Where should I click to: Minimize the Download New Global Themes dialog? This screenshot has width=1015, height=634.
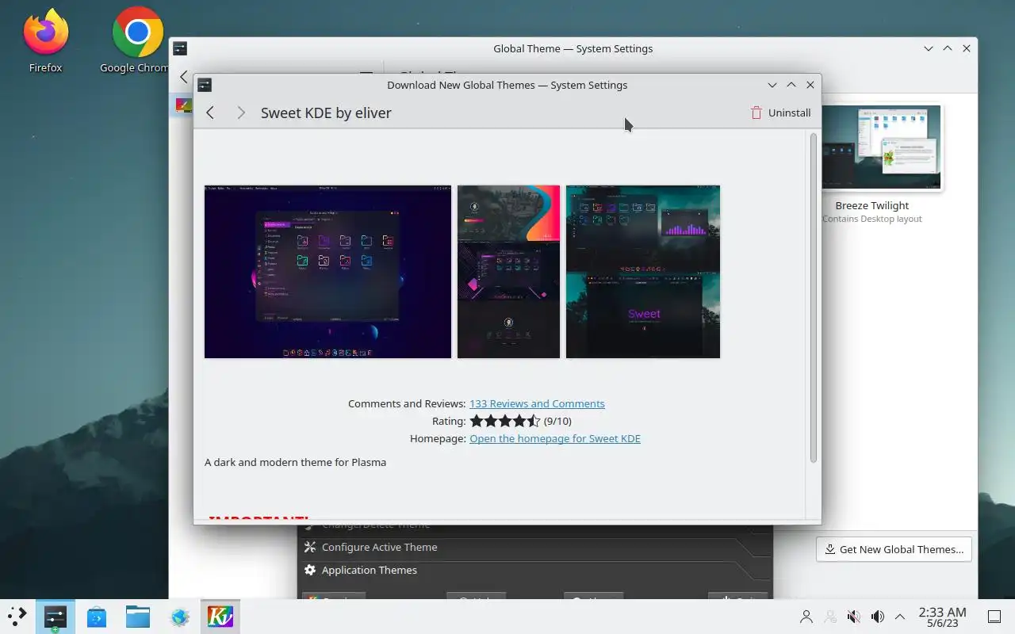[772, 85]
